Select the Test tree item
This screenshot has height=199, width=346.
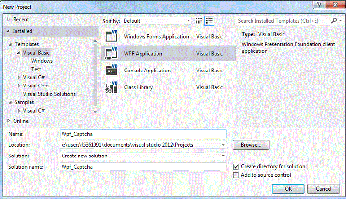point(36,69)
